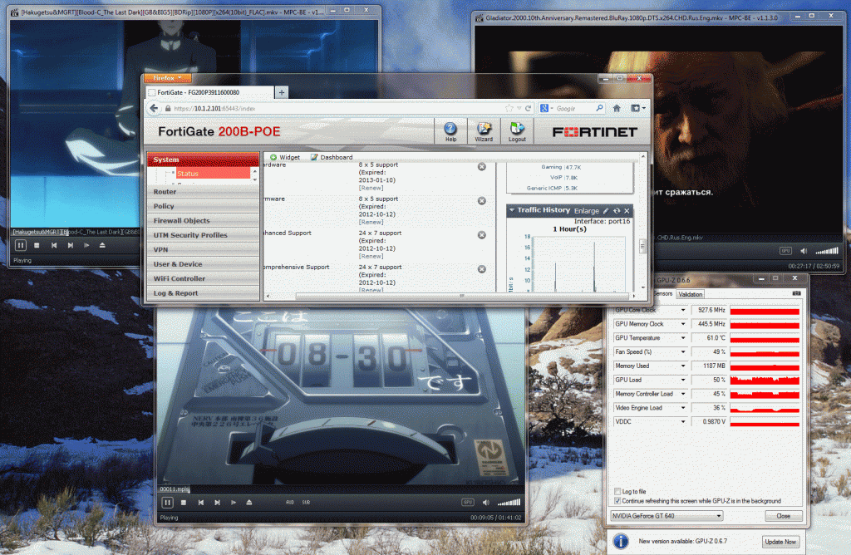Edit the Traffic History widget
851x555 pixels.
point(606,210)
